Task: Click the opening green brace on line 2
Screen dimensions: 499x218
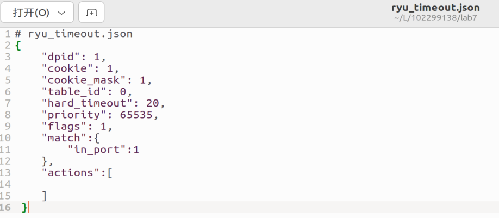Action: pos(18,46)
